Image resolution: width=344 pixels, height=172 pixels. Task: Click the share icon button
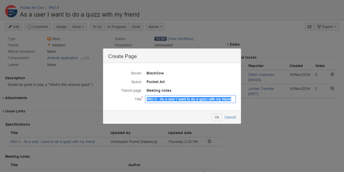click(309, 27)
